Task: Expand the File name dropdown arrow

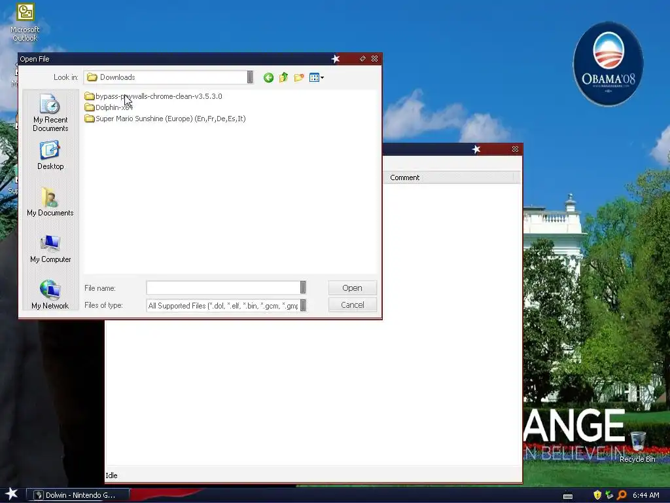Action: click(303, 288)
